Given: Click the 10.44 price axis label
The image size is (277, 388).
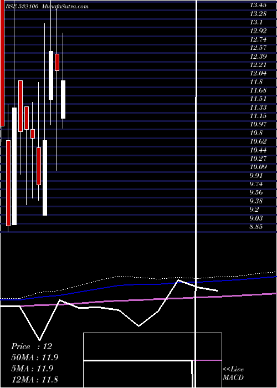Looking at the screenshot, I should tap(259, 150).
